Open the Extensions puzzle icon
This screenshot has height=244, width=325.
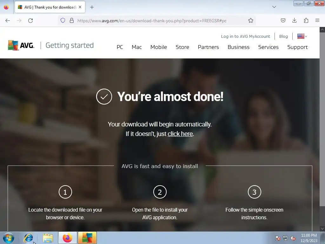point(306,20)
